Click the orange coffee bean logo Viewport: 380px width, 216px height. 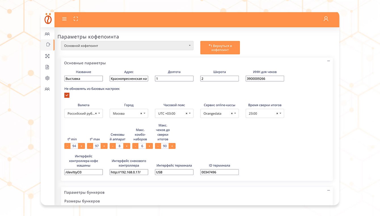(x=48, y=19)
